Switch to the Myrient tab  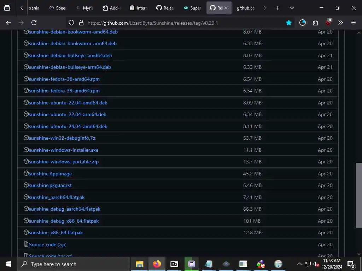pos(85,8)
